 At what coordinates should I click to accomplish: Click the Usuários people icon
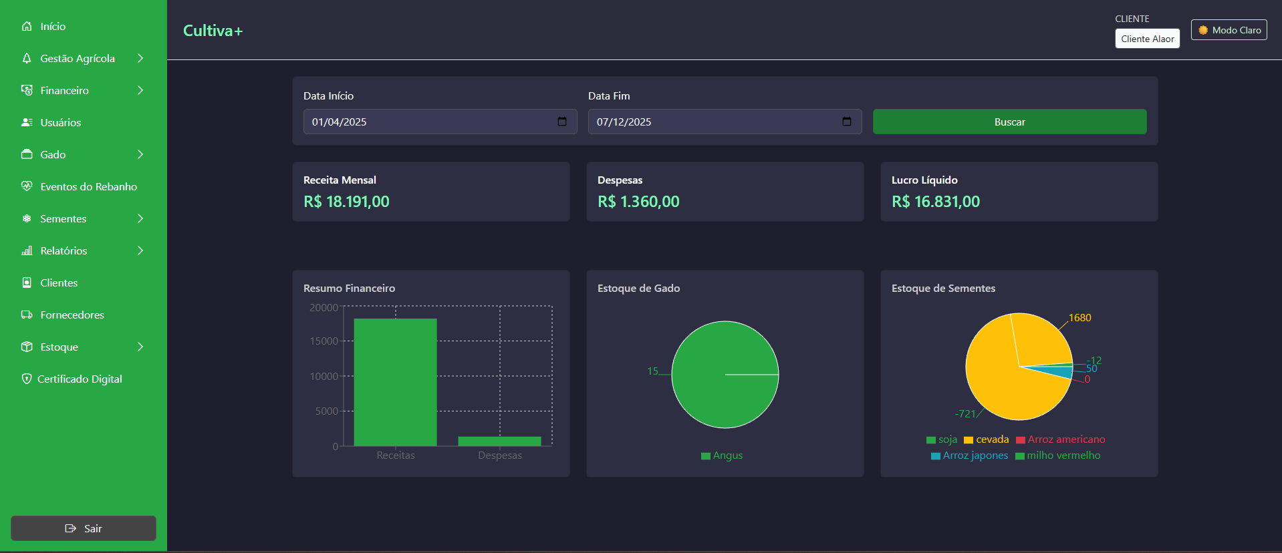click(x=27, y=122)
